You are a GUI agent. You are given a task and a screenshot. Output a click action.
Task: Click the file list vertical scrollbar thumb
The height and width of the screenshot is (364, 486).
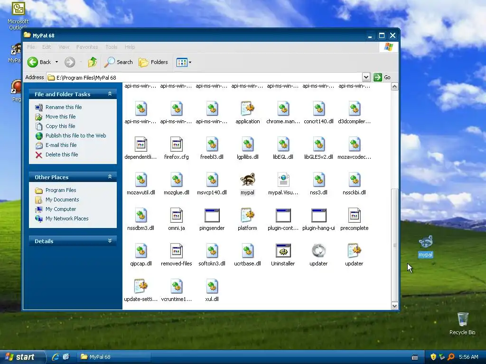point(394,245)
